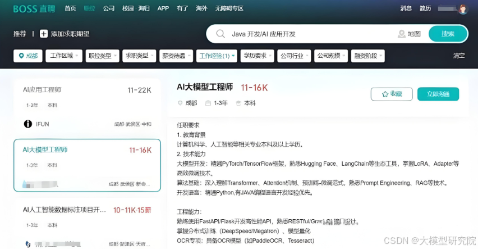Expand the 薪资待遇 dropdown
The image size is (478, 249).
(x=176, y=56)
